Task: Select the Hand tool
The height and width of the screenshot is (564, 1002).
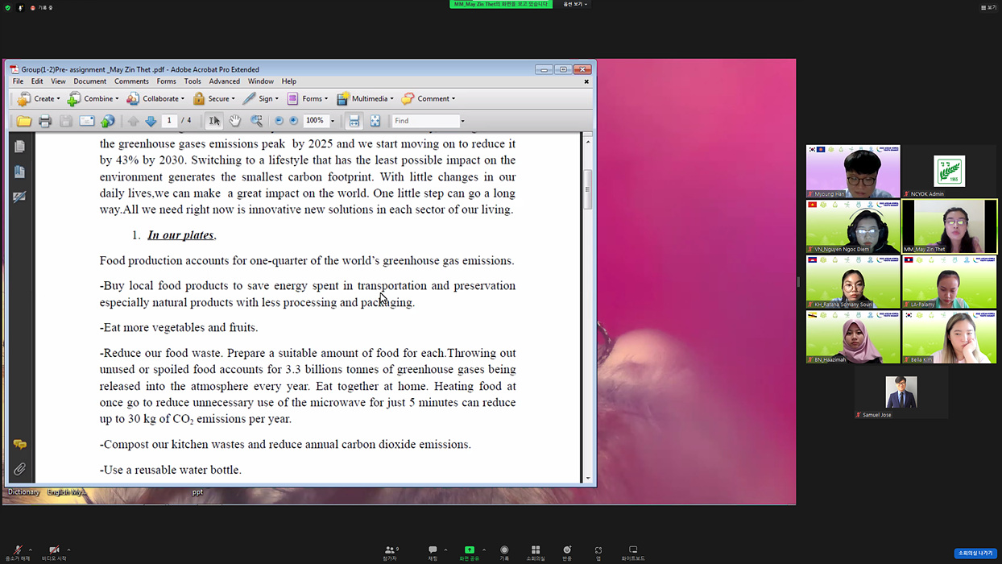Action: pos(234,121)
